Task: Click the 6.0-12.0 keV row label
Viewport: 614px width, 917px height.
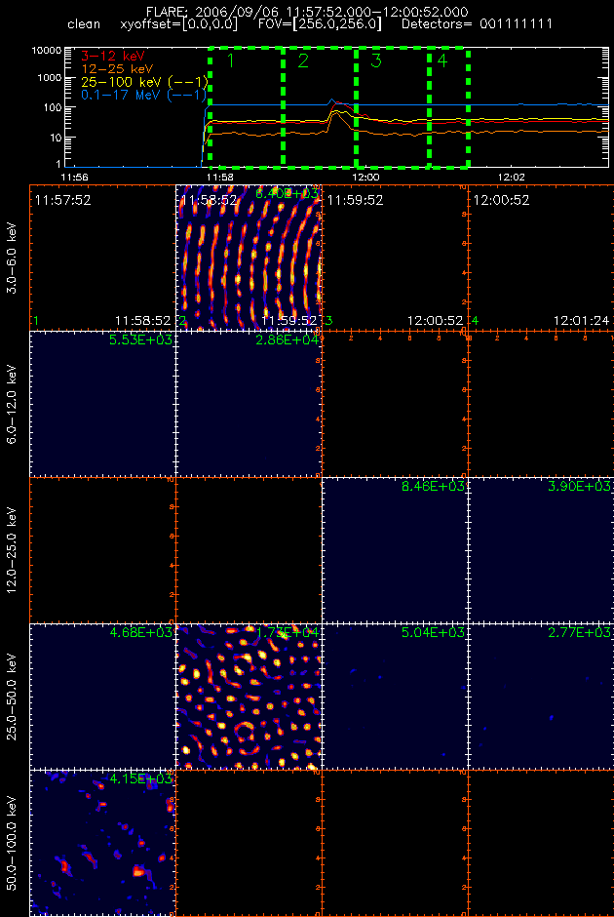Action: (x=12, y=404)
